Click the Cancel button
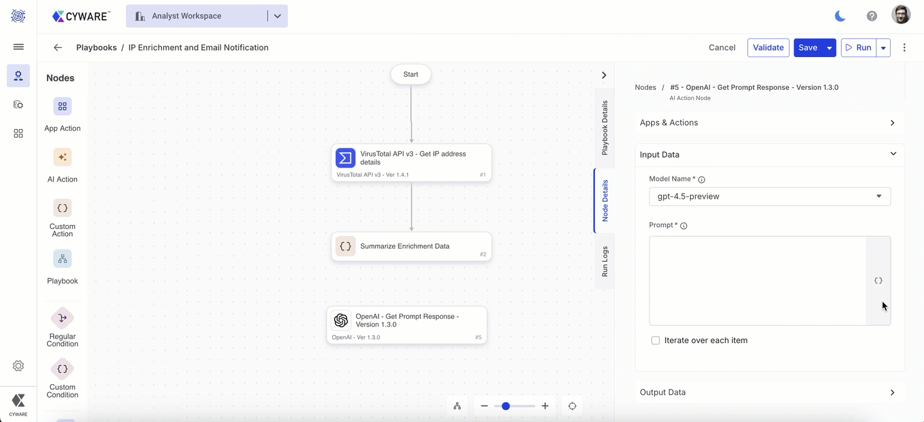 click(x=722, y=47)
